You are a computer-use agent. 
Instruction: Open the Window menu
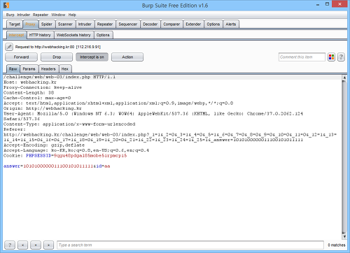(x=58, y=15)
